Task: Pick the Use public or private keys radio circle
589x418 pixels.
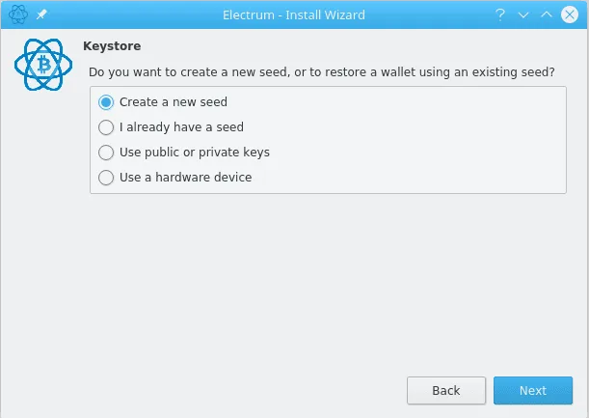Action: coord(106,153)
